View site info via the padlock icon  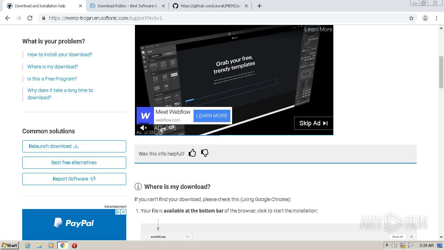(x=43, y=18)
